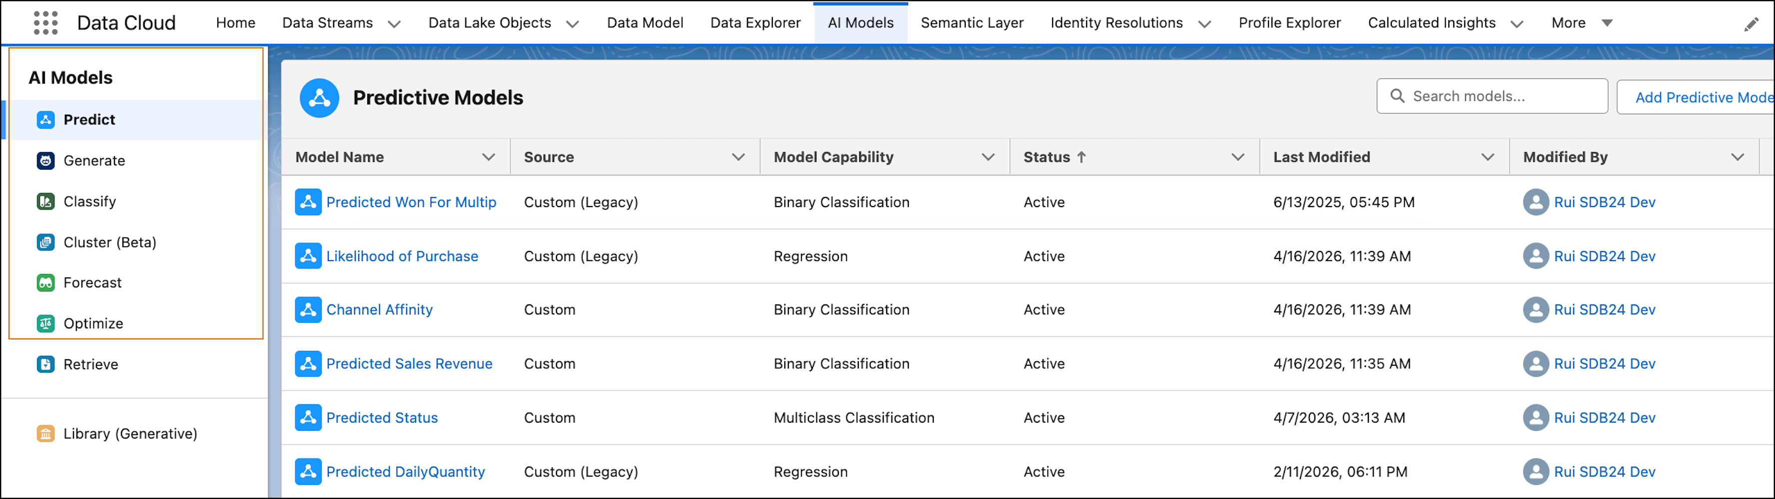Image resolution: width=1775 pixels, height=499 pixels.
Task: Click the Predictive Models header icon
Action: pos(320,98)
